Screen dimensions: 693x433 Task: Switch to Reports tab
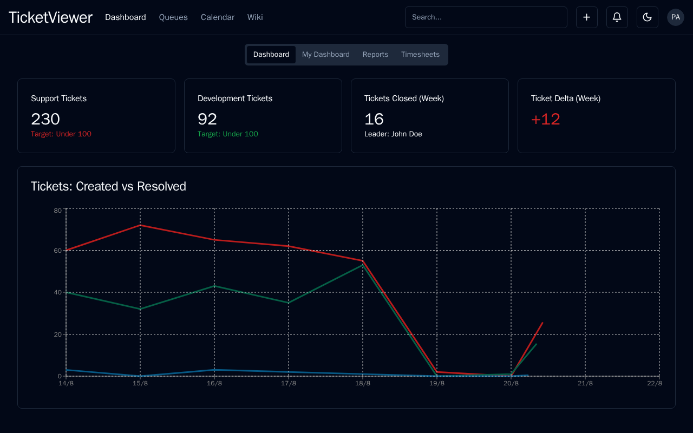(x=375, y=55)
